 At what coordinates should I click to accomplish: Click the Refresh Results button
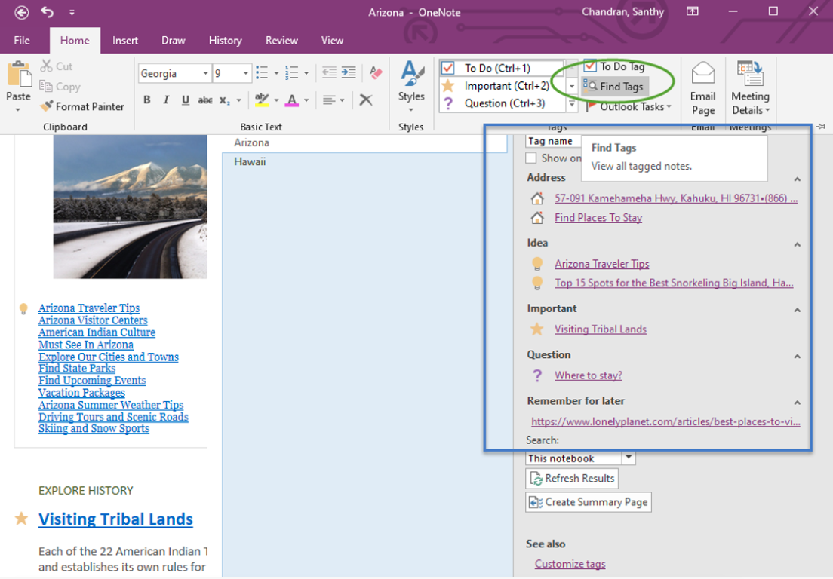coord(572,478)
